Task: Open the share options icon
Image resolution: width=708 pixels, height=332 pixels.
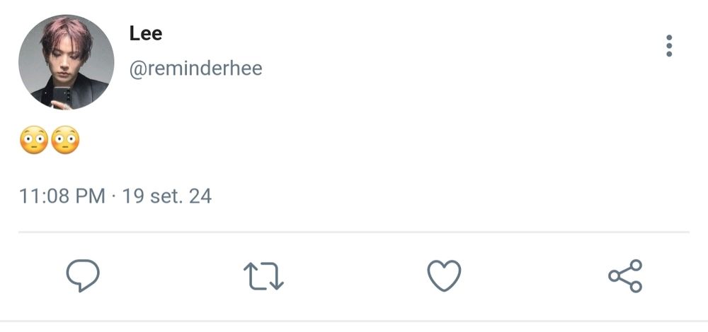Action: click(x=625, y=275)
